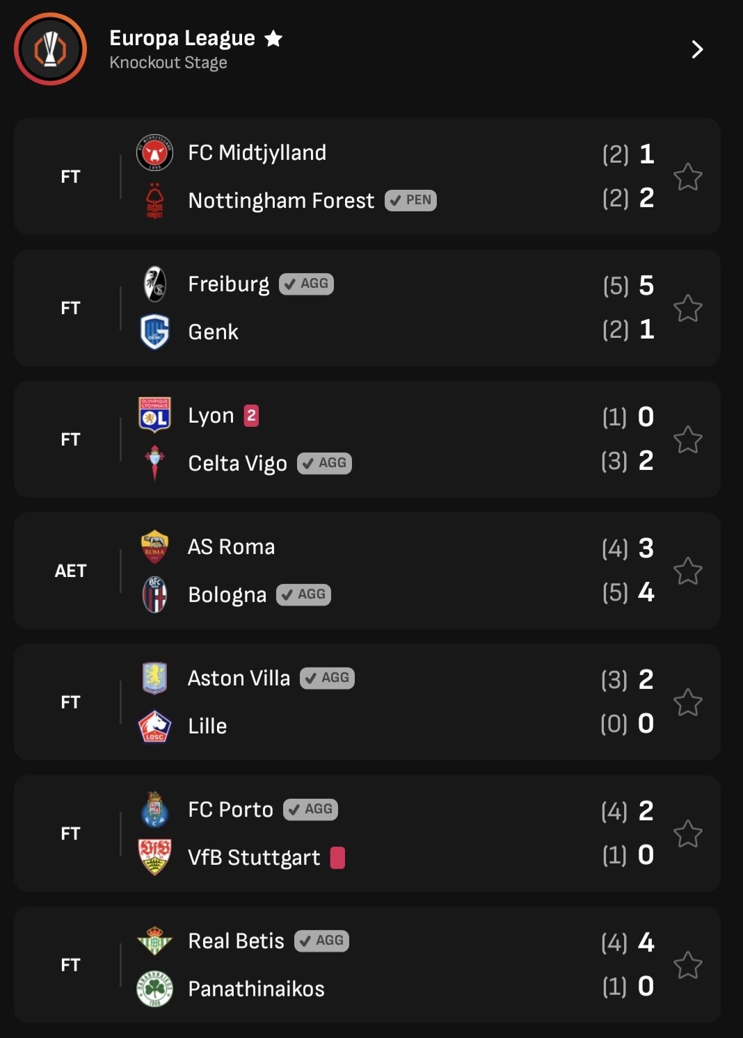The image size is (743, 1038).
Task: Click the AS Roma club crest
Action: click(154, 547)
